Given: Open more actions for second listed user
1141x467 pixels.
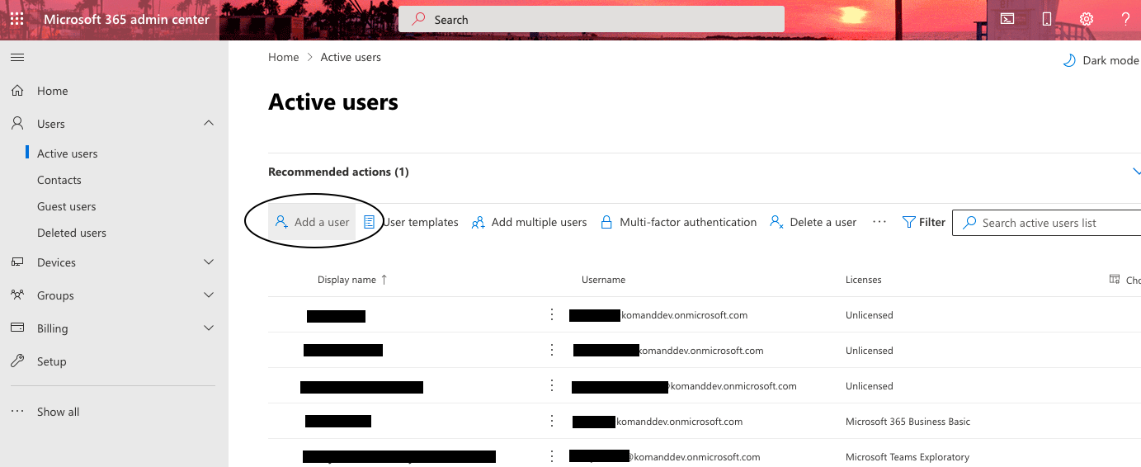Looking at the screenshot, I should tap(552, 351).
